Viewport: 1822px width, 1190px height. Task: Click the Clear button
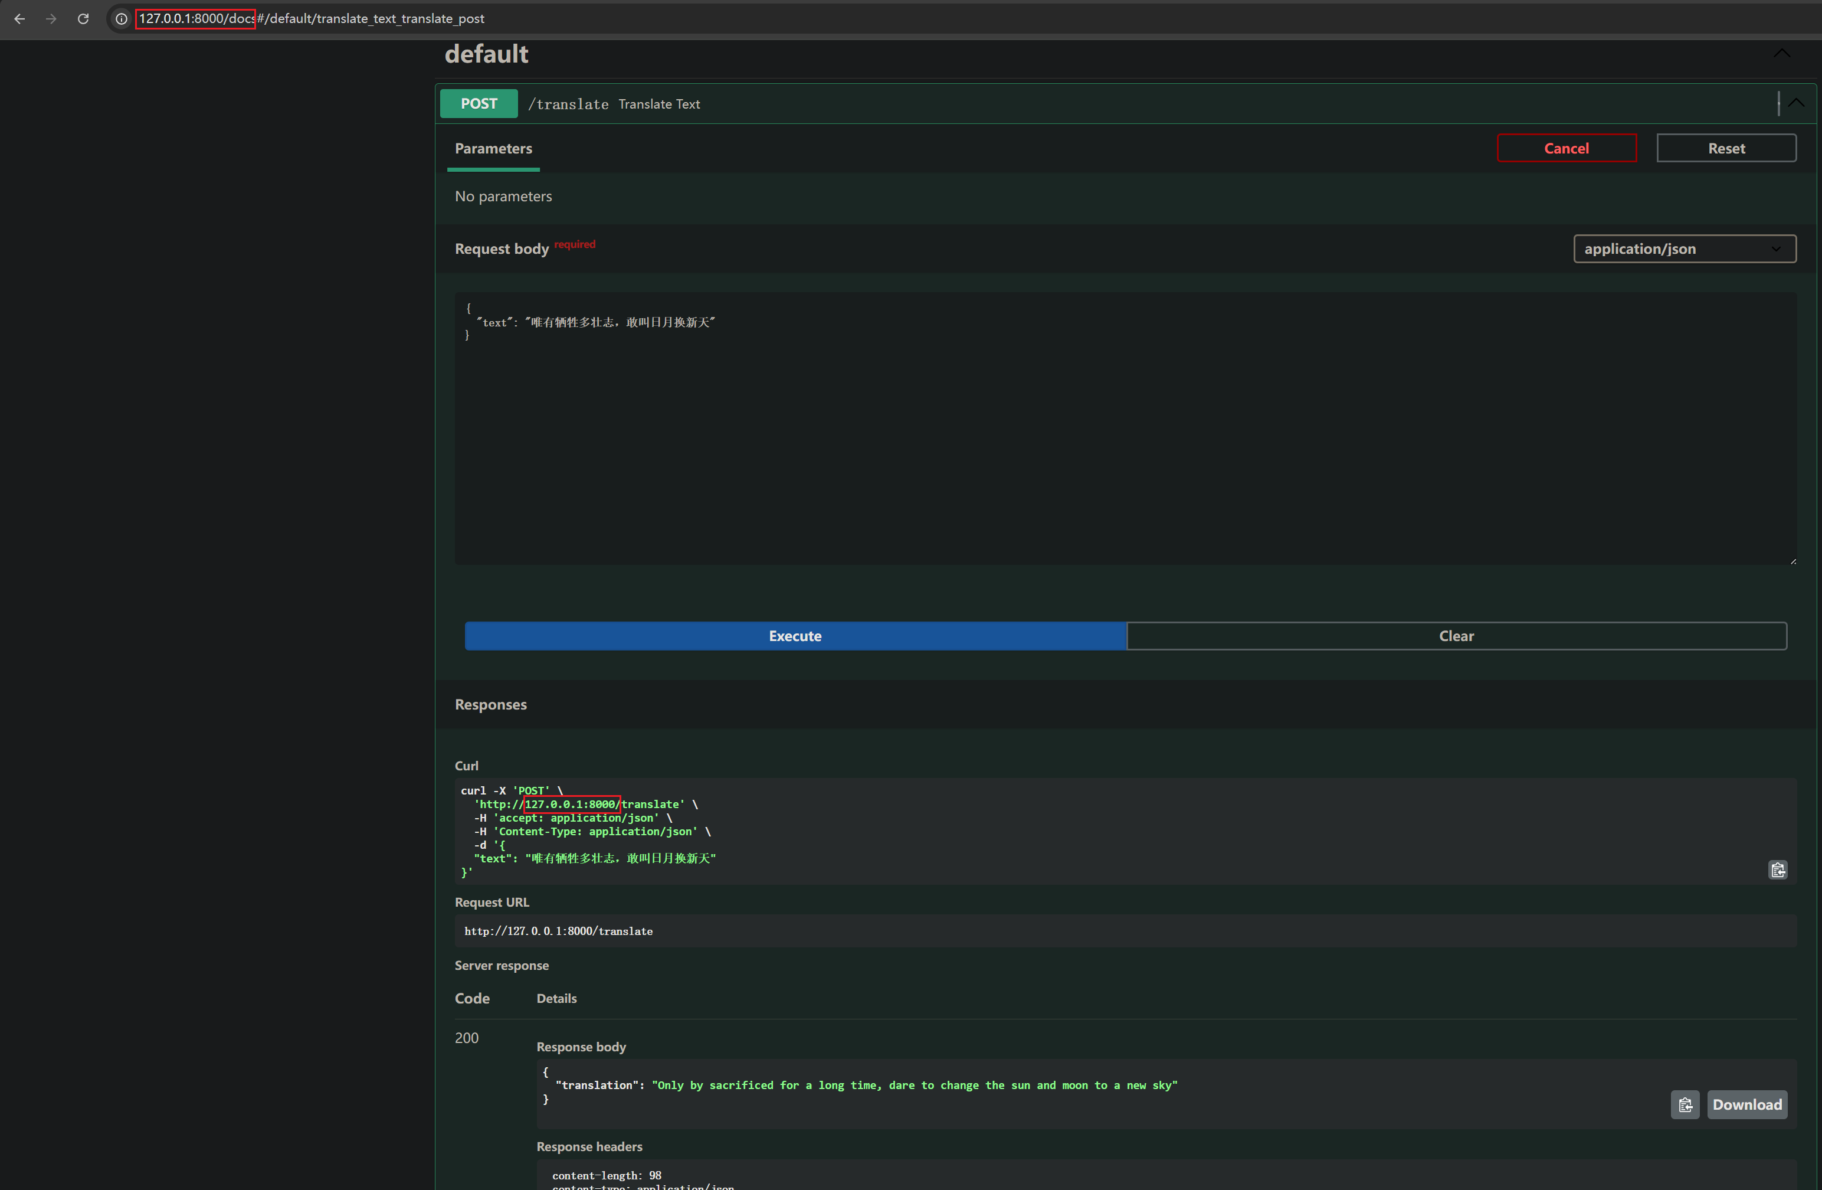(x=1456, y=636)
